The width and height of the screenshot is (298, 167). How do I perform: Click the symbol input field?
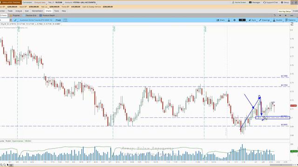(x=4, y=20)
